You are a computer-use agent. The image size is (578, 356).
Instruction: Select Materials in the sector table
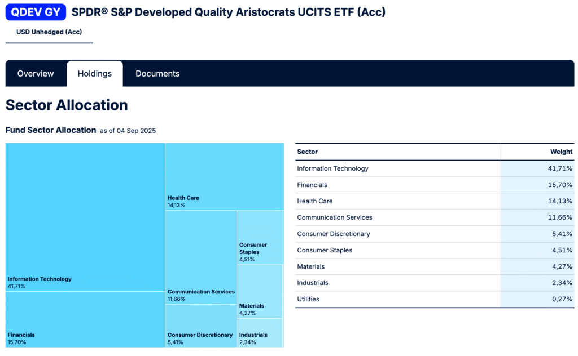pyautogui.click(x=311, y=266)
